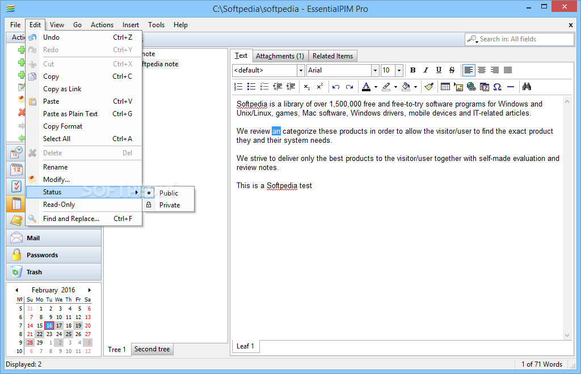Viewport: 581px width, 374px height.
Task: Click the binoculars find icon
Action: tap(527, 87)
